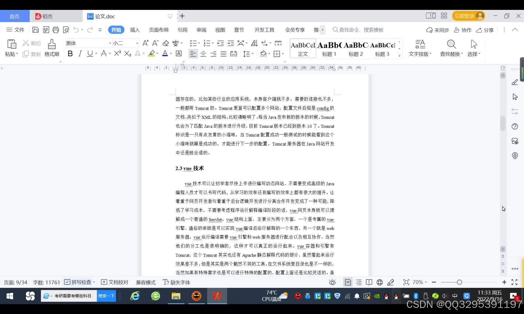Toggle center alignment
Image resolution: width=524 pixels, height=314 pixels.
pyautogui.click(x=203, y=53)
